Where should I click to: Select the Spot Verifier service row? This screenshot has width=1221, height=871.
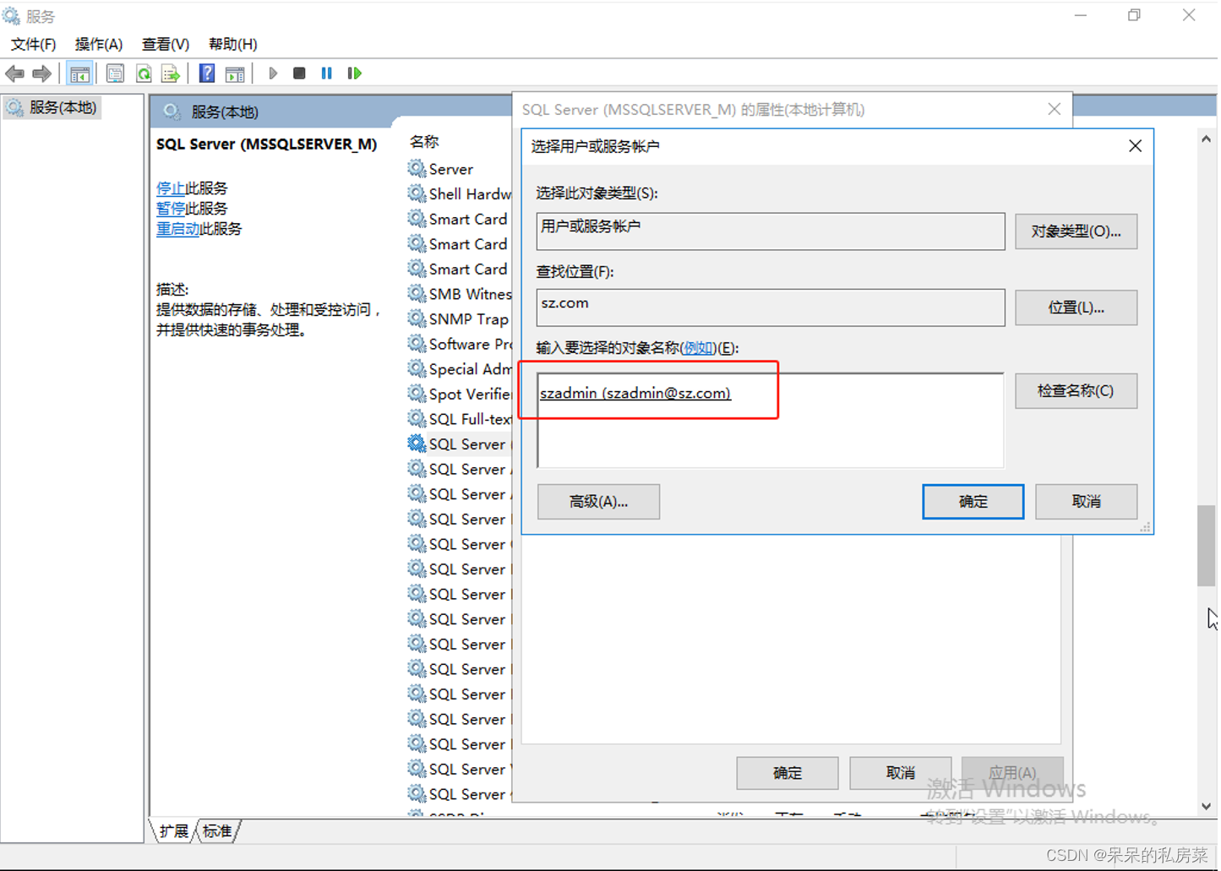[459, 394]
